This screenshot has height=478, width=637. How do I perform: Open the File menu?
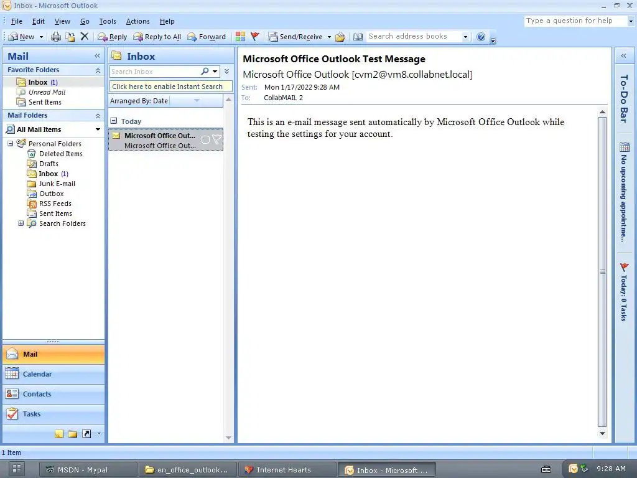17,21
